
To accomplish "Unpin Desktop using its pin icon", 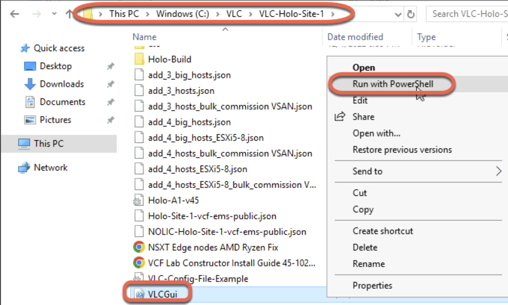I will pyautogui.click(x=110, y=67).
